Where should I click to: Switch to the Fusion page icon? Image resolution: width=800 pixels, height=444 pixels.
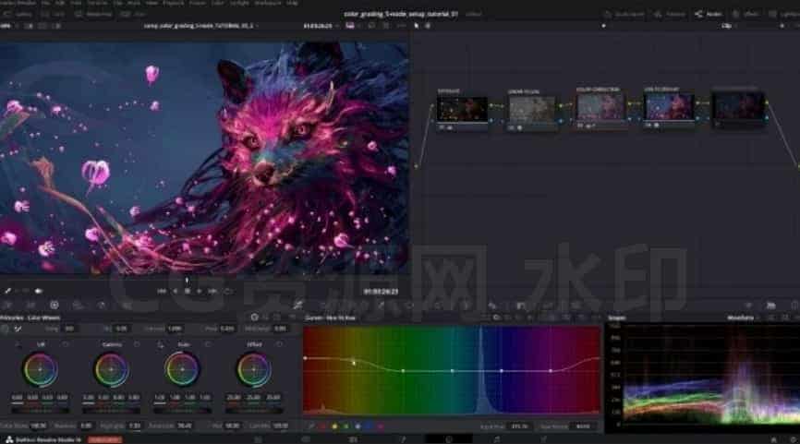click(402, 438)
